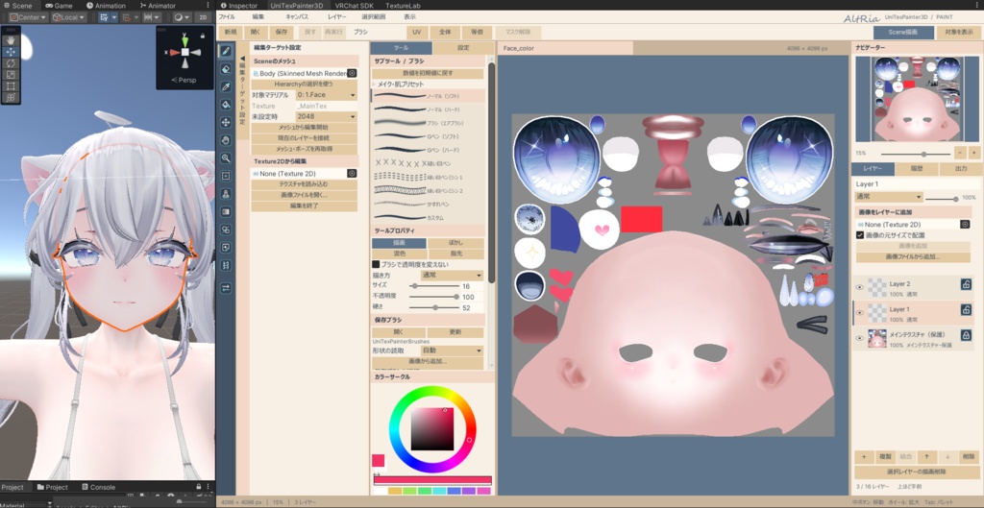This screenshot has height=508, width=984.
Task: Toggle 2D view mode in Scene
Action: coord(203,17)
